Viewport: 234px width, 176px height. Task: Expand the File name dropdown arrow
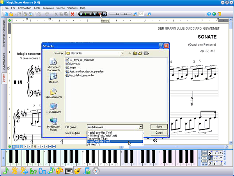pyautogui.click(x=140, y=127)
